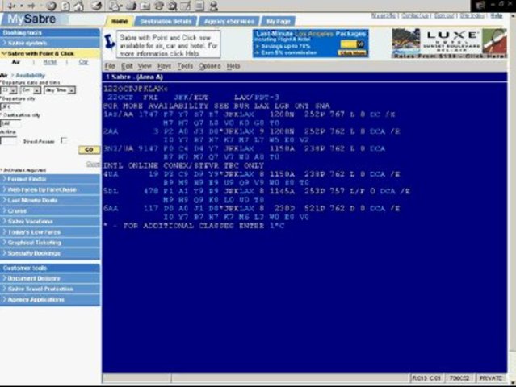516x387 pixels.
Task: Expand the Last Minute Deals section
Action: click(x=50, y=201)
